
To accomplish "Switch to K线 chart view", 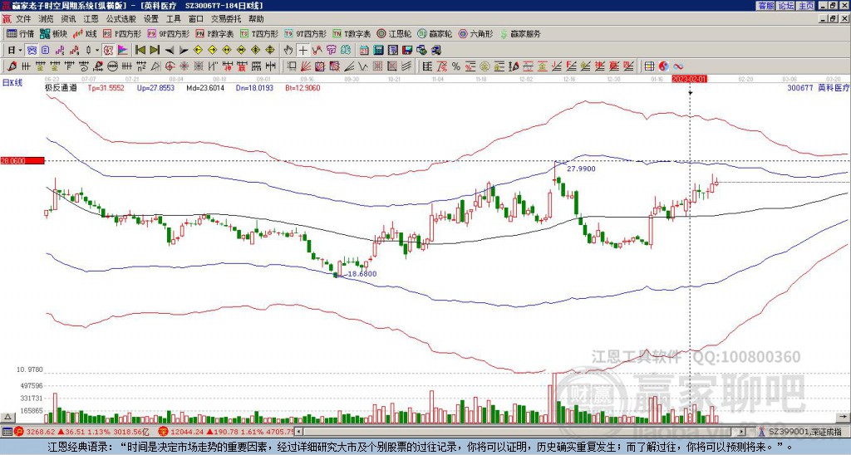I will pyautogui.click(x=85, y=33).
